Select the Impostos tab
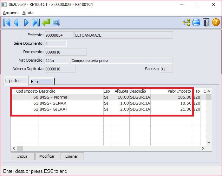This screenshot has width=222, height=176. pyautogui.click(x=16, y=81)
